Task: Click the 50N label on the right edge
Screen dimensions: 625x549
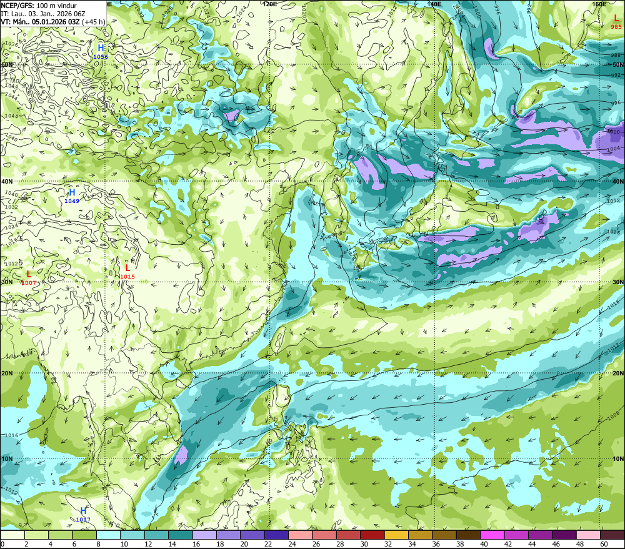Action: pyautogui.click(x=618, y=64)
